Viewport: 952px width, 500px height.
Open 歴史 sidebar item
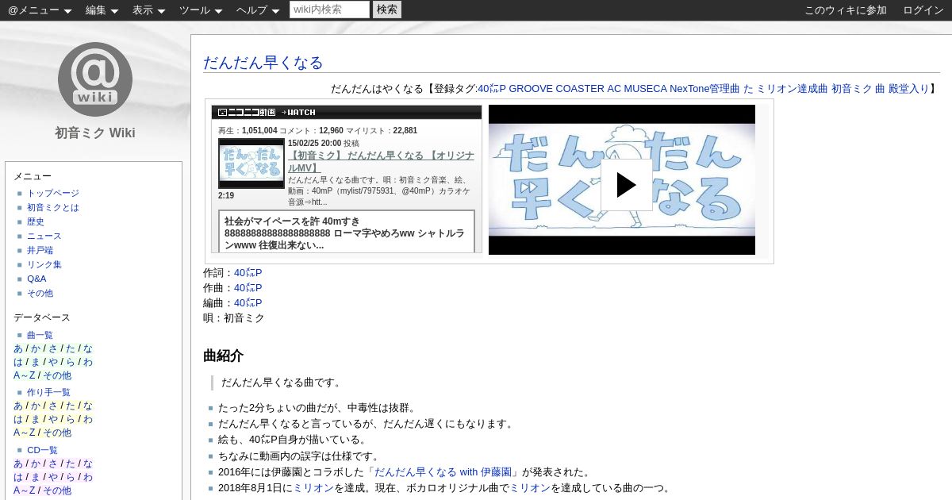click(x=36, y=221)
